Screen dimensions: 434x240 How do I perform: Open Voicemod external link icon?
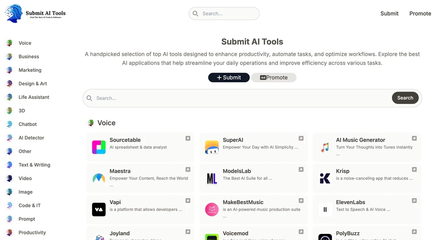coord(301,232)
